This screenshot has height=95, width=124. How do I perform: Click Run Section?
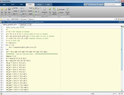[x=61, y=9]
